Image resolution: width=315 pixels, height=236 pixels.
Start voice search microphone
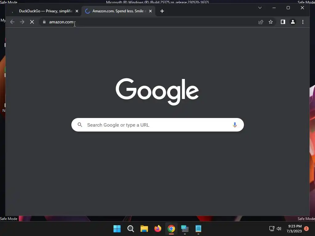coord(235,125)
